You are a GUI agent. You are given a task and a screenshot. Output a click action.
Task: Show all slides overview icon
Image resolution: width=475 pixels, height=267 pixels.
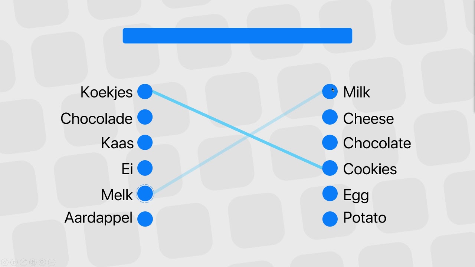click(33, 262)
